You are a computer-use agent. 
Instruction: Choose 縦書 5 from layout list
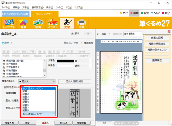[39, 102]
